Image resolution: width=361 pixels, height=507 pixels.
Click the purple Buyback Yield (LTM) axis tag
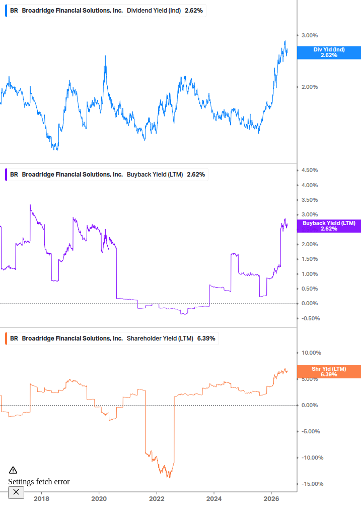(x=329, y=226)
